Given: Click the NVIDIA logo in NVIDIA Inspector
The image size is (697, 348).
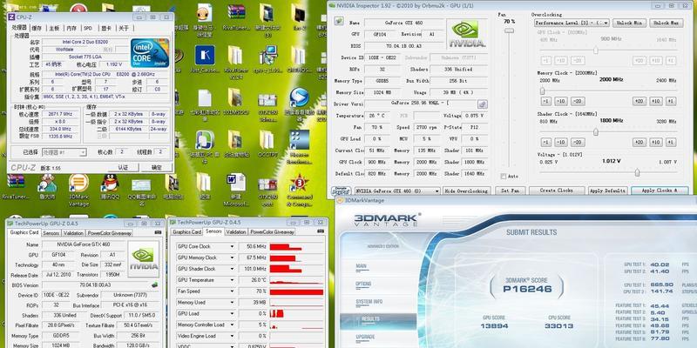Looking at the screenshot, I should tap(465, 33).
